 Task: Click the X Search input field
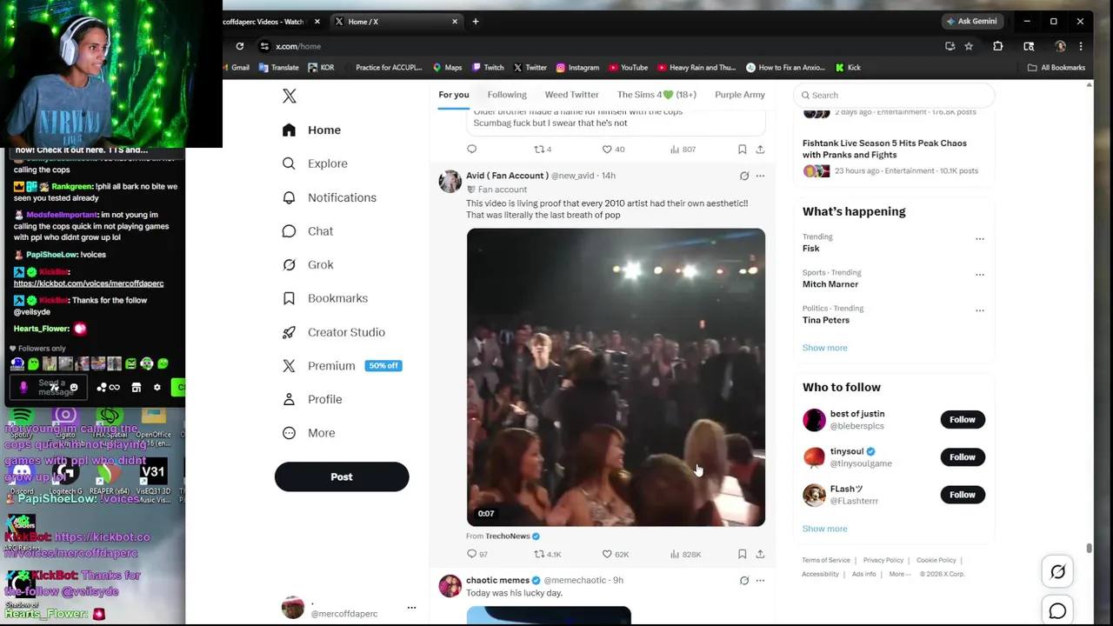[894, 95]
